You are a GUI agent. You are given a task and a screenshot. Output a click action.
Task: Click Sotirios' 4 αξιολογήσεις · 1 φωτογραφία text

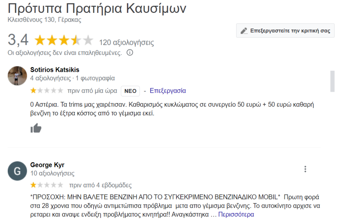point(73,78)
